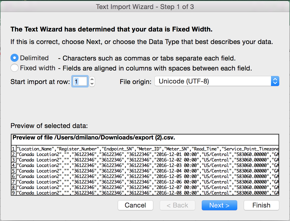Decrease start row with stepper down arrow
The width and height of the screenshot is (290, 221).
92,84
